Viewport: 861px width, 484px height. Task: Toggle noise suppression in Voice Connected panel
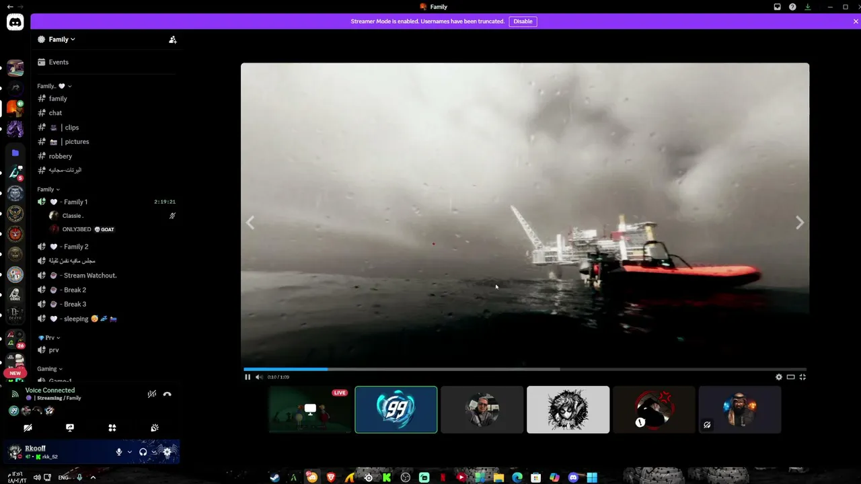[x=152, y=394]
